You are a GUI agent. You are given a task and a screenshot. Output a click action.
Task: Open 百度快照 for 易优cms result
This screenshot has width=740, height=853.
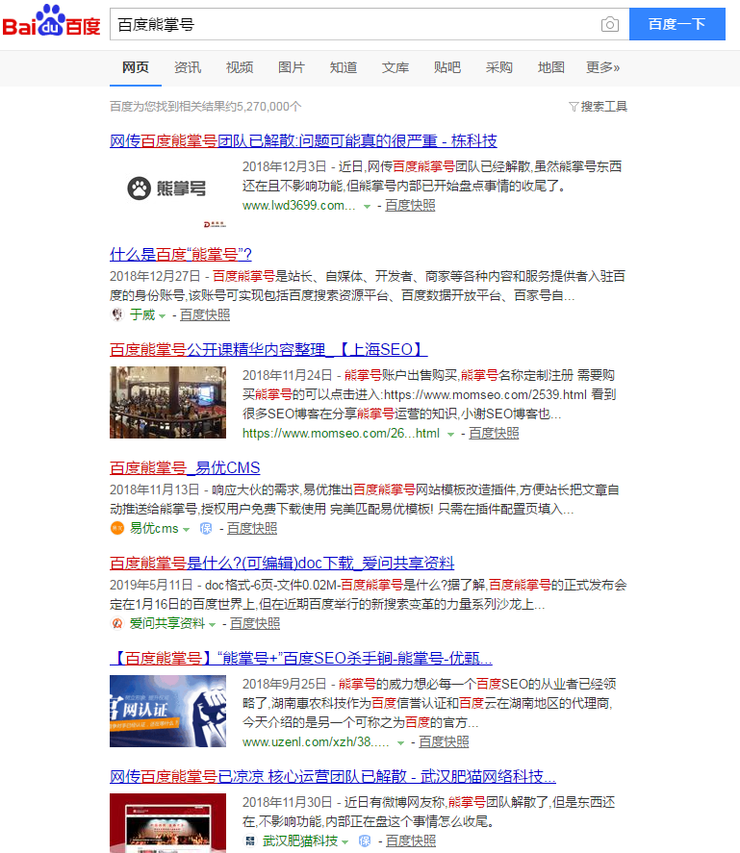tap(252, 528)
